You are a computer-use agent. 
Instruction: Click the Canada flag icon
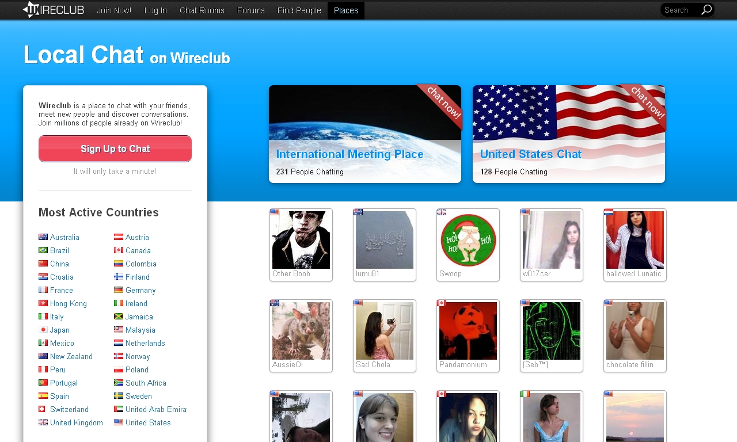coord(120,250)
